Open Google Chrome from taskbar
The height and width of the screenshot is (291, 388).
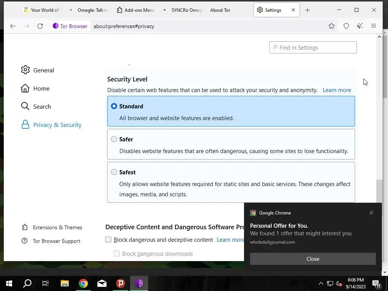point(83,283)
